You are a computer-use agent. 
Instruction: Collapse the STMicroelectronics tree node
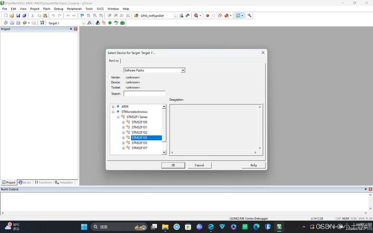[x=113, y=112]
